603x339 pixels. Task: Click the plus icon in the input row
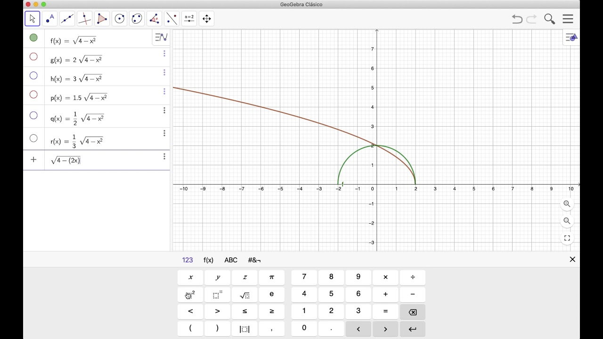(33, 160)
